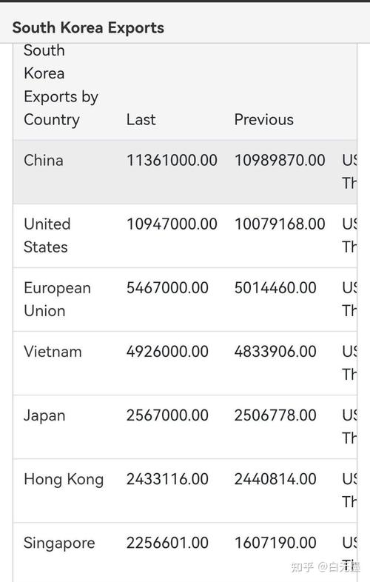The image size is (370, 582).
Task: Select Vietnam's last value 4926000.00
Action: click(x=167, y=352)
